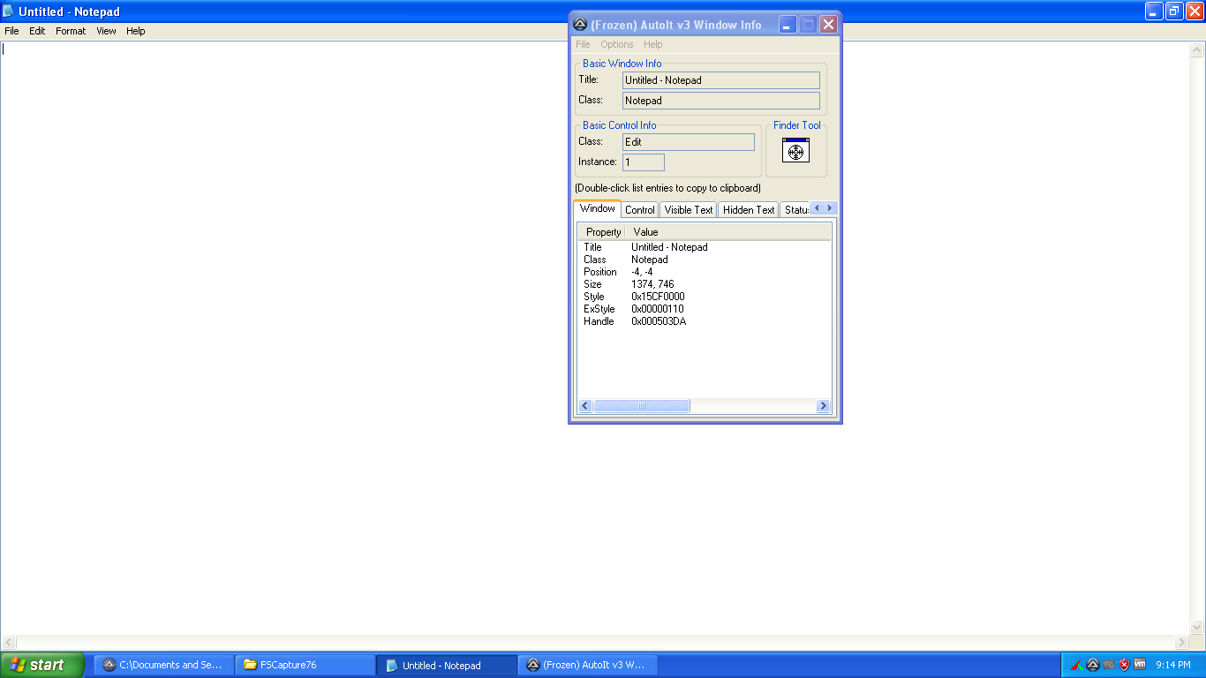
Task: Open the Options menu in AutoIt Window Info
Action: 616,44
